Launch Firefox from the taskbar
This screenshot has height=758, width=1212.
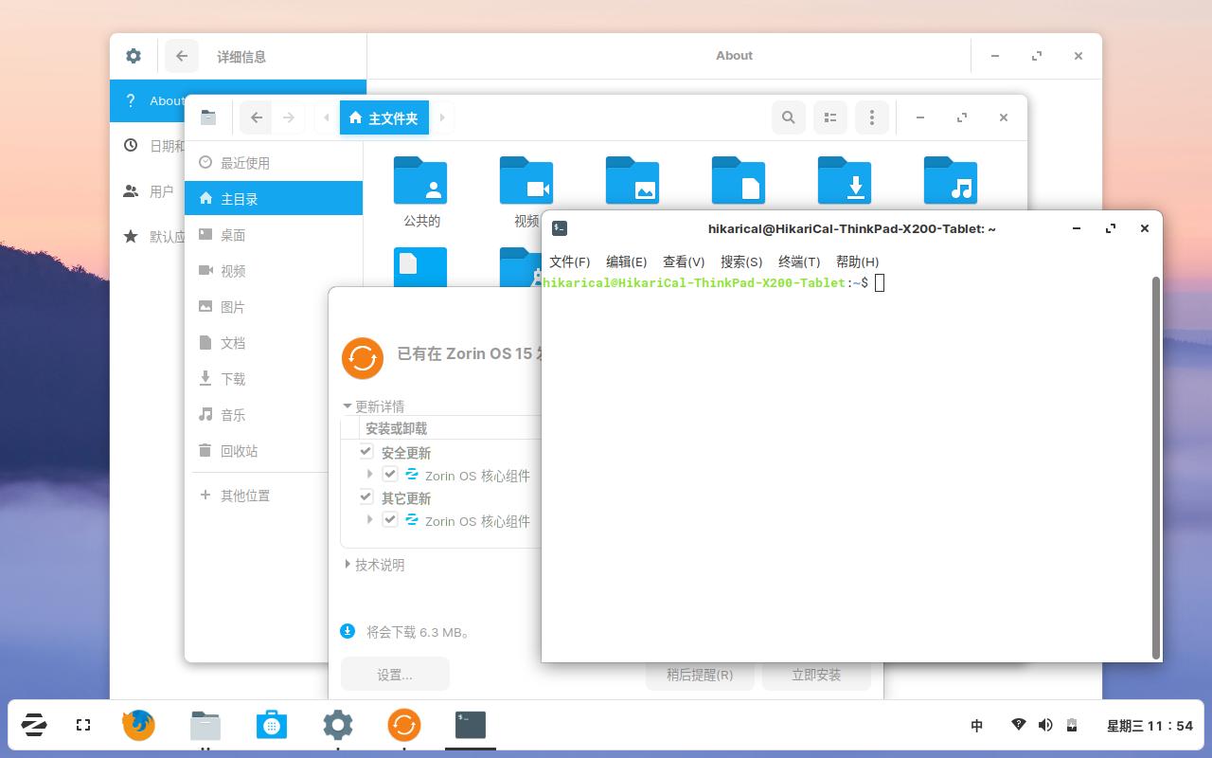[138, 725]
